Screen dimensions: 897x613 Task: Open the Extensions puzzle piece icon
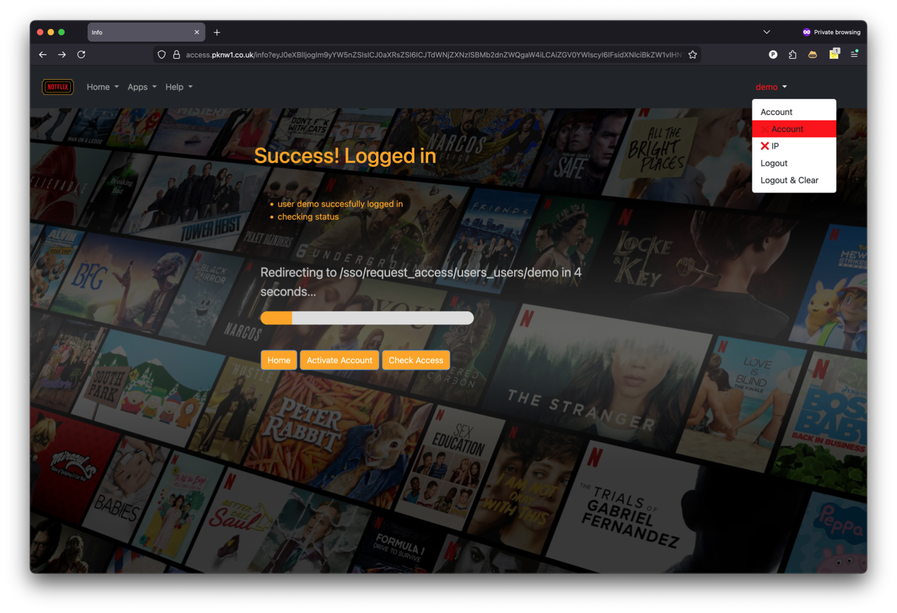[x=792, y=54]
